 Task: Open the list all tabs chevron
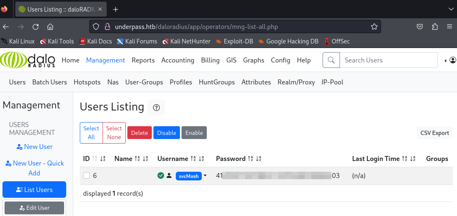pyautogui.click(x=451, y=9)
